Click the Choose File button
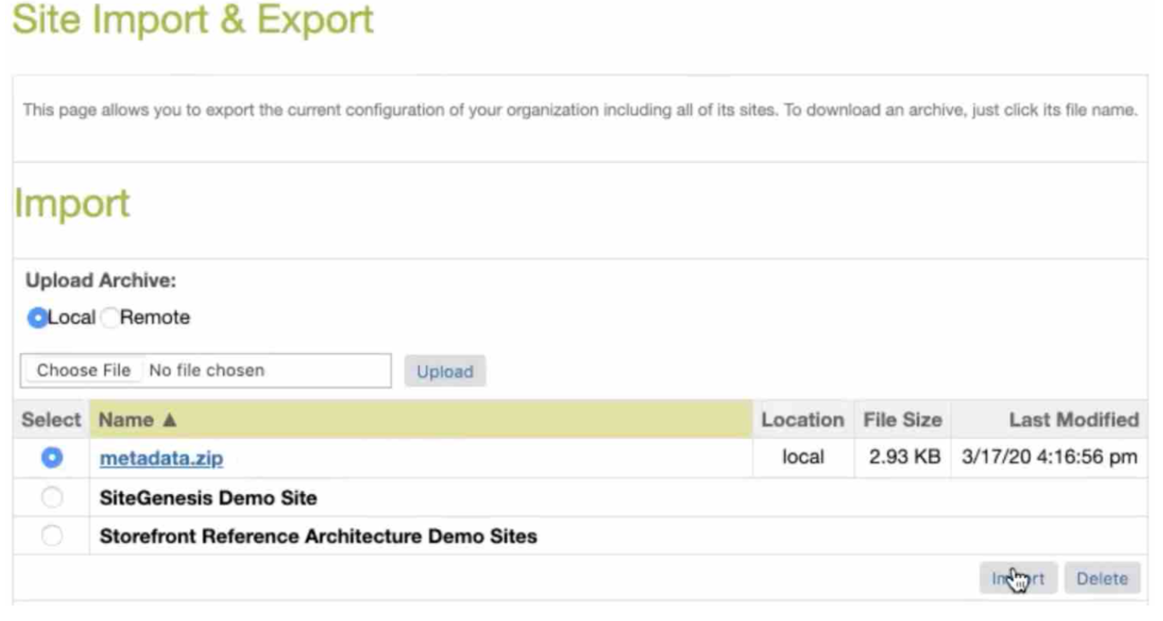 point(83,371)
